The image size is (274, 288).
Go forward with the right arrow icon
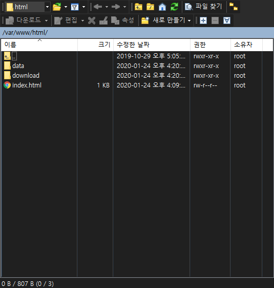(116, 7)
